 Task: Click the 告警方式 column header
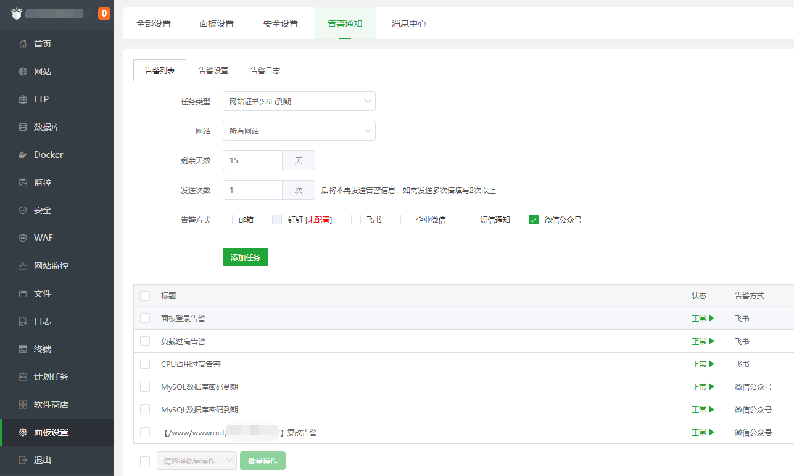(x=750, y=296)
